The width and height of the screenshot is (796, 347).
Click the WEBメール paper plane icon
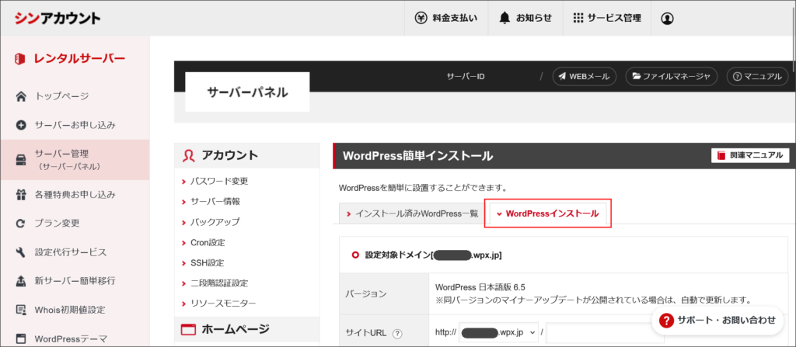click(x=562, y=77)
